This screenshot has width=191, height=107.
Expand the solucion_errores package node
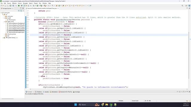click(x=4, y=34)
